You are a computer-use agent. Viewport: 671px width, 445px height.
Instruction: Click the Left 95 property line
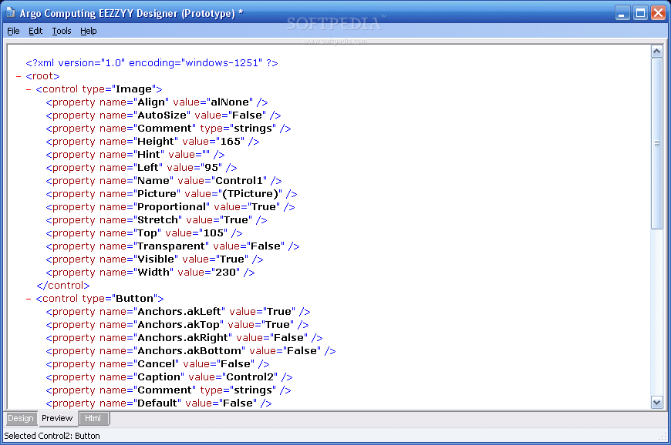(x=141, y=168)
